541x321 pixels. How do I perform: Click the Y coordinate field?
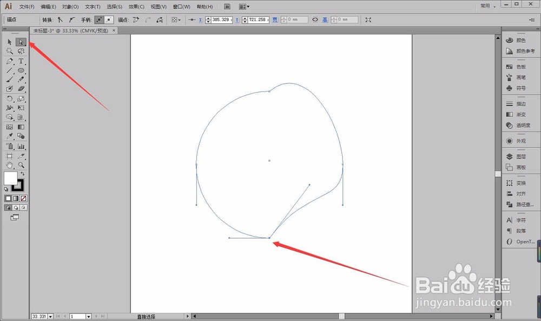(x=259, y=20)
